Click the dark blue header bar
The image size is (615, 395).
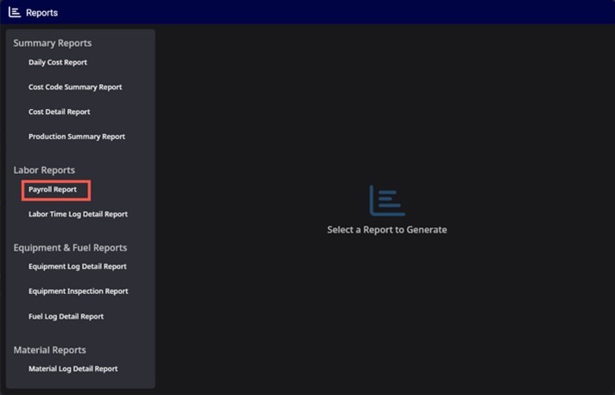click(x=333, y=12)
